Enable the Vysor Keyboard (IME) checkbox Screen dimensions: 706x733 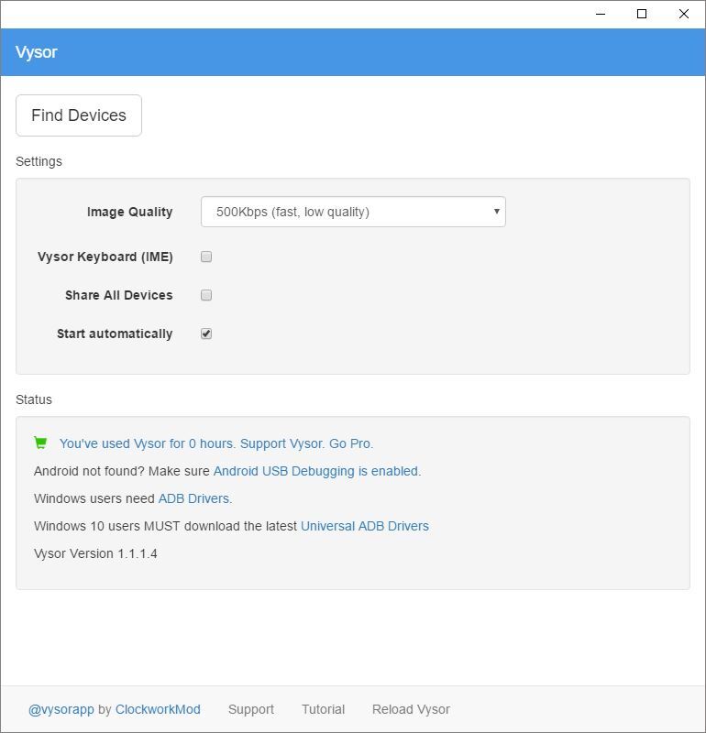click(206, 257)
